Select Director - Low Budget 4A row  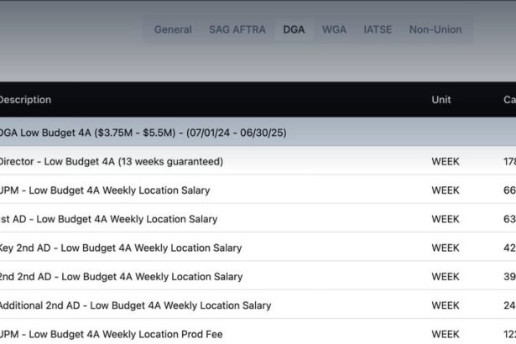coord(258,161)
